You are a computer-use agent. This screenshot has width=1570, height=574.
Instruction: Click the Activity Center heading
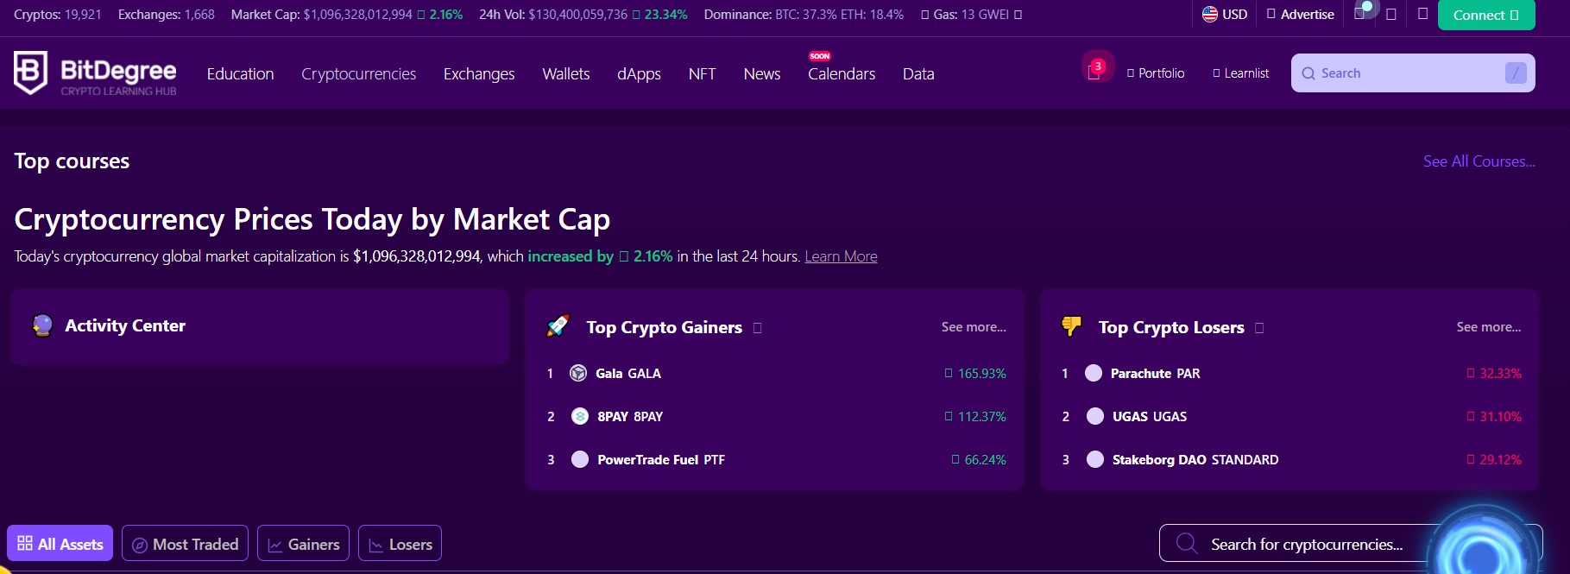point(125,325)
